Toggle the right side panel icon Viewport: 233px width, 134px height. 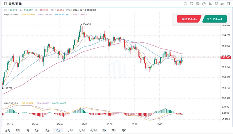(x=230, y=4)
